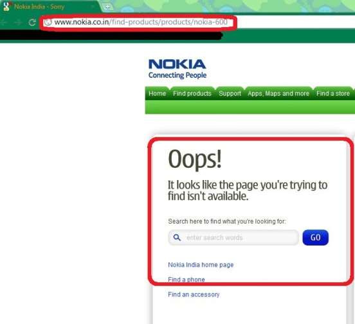Image resolution: width=355 pixels, height=324 pixels.
Task: Click the Oops! heading text
Action: click(195, 159)
